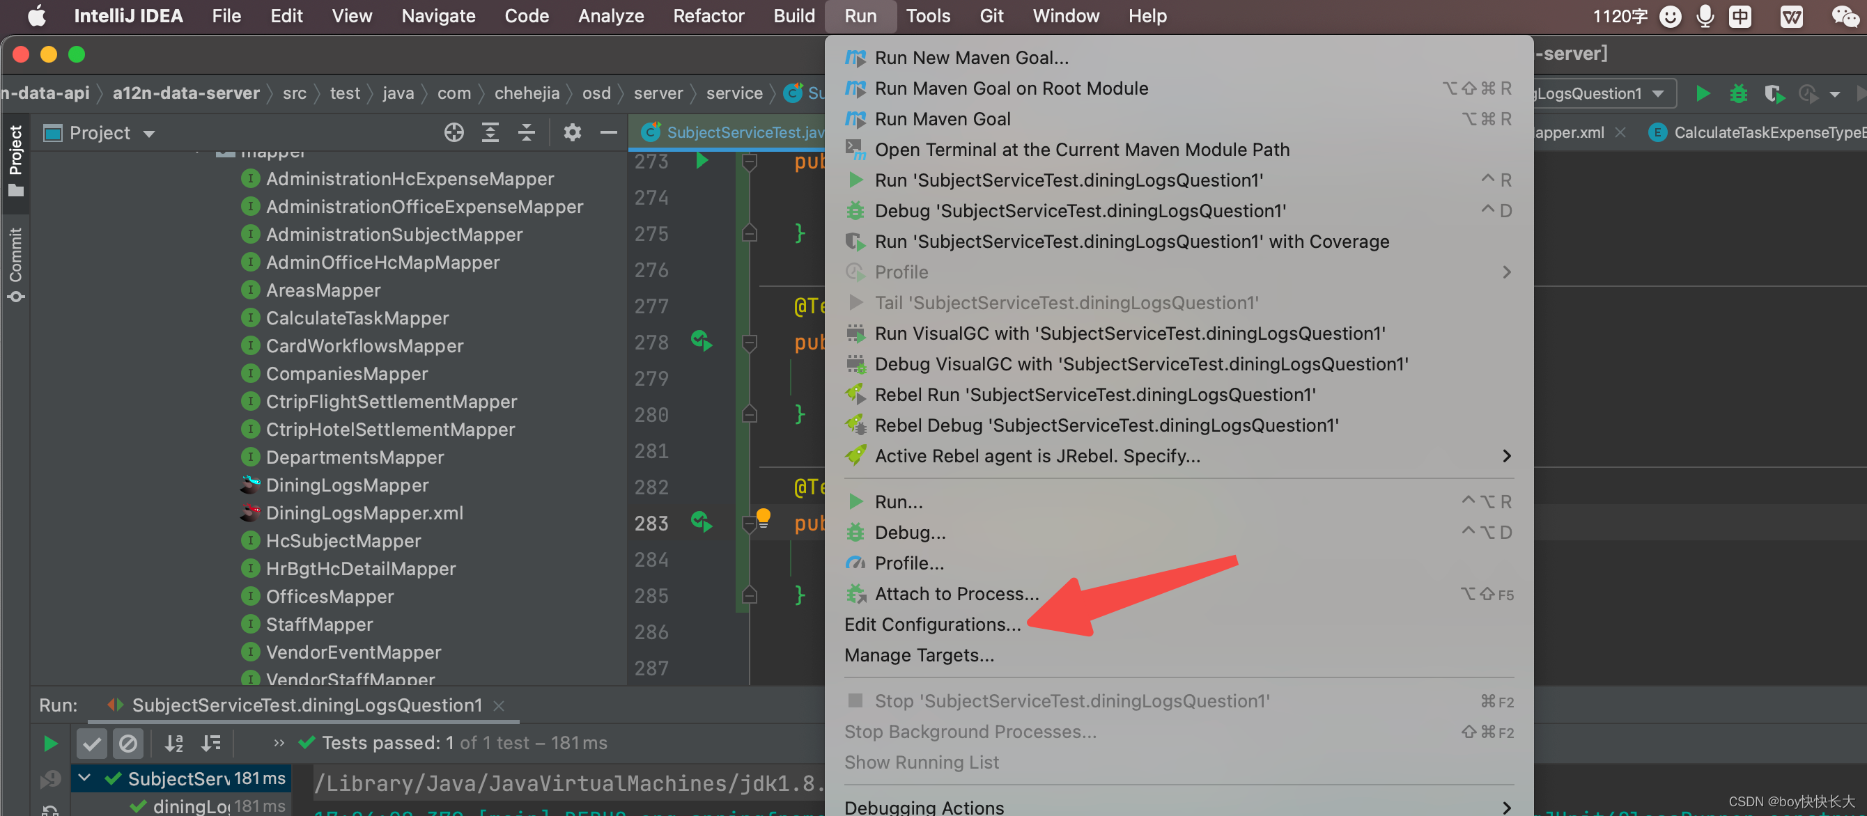
Task: Select Run Maven Goal on Root Module
Action: (x=1179, y=88)
